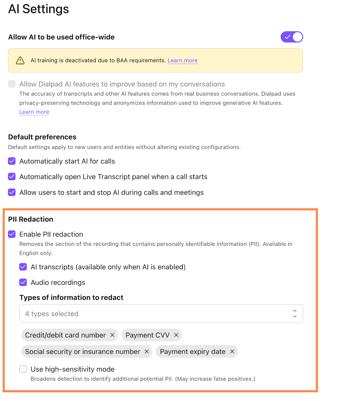The width and height of the screenshot is (338, 401).
Task: Enable Use high-sensitivity mode
Action: tap(23, 369)
